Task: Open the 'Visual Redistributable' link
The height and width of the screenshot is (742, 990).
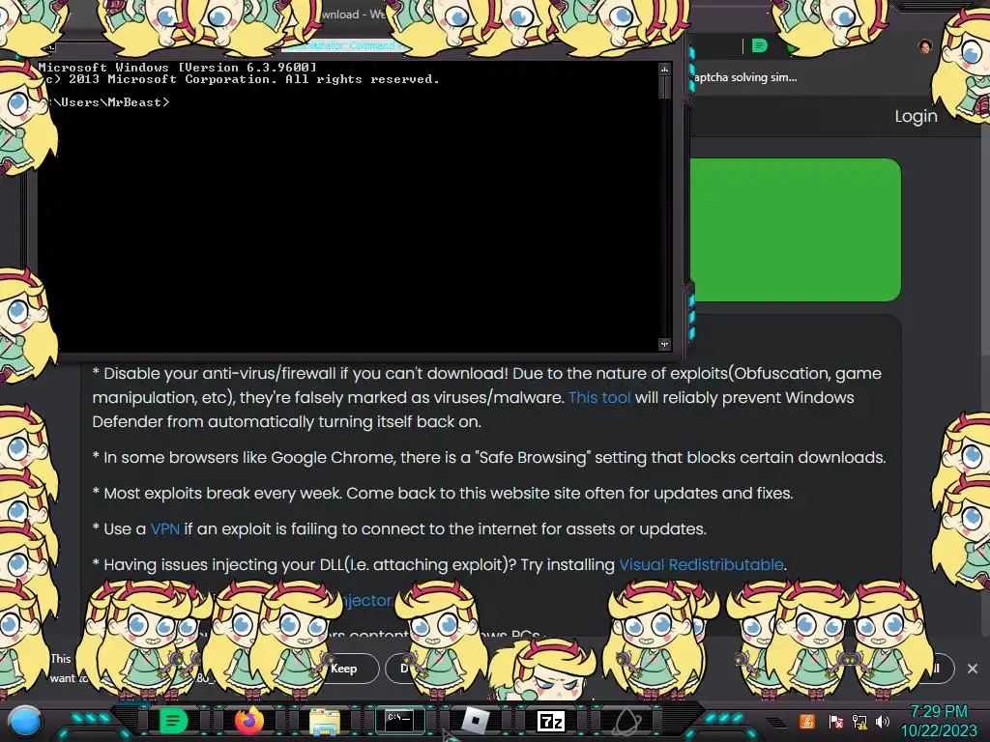Action: [x=701, y=564]
